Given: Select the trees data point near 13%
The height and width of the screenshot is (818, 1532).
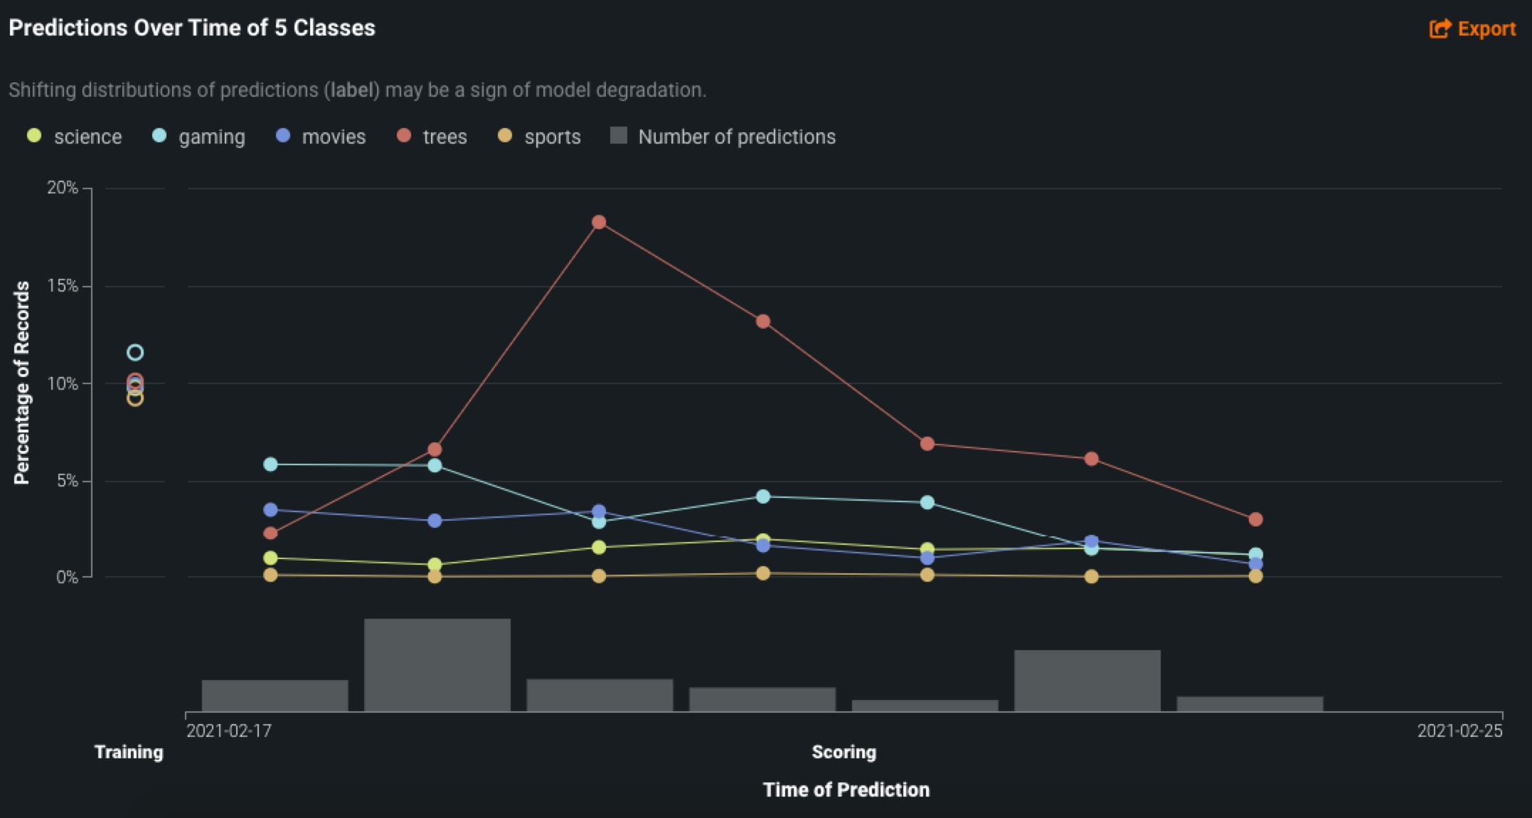Looking at the screenshot, I should pyautogui.click(x=763, y=322).
